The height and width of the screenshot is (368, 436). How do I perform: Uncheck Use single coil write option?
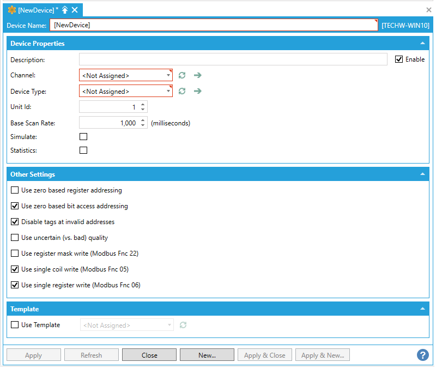coord(15,269)
